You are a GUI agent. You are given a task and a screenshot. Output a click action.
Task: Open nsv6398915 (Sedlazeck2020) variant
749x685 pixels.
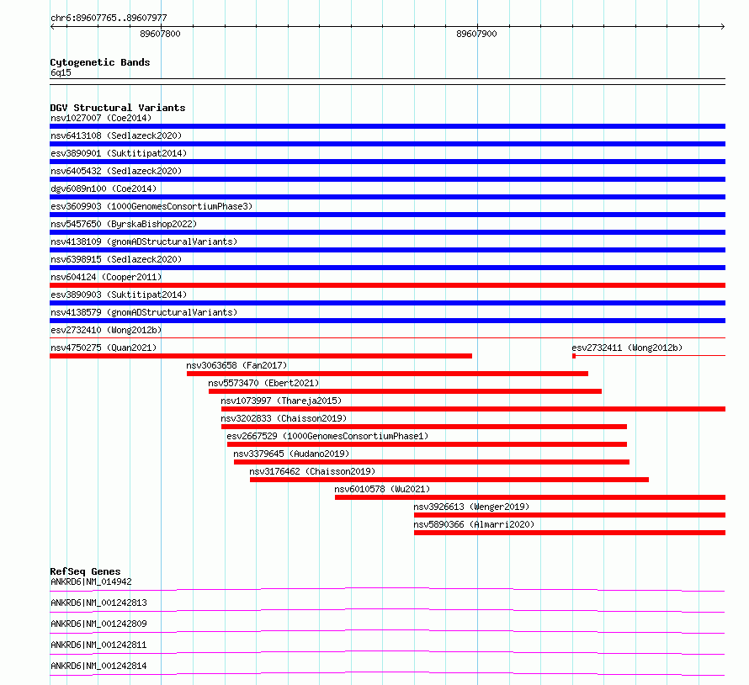point(116,259)
